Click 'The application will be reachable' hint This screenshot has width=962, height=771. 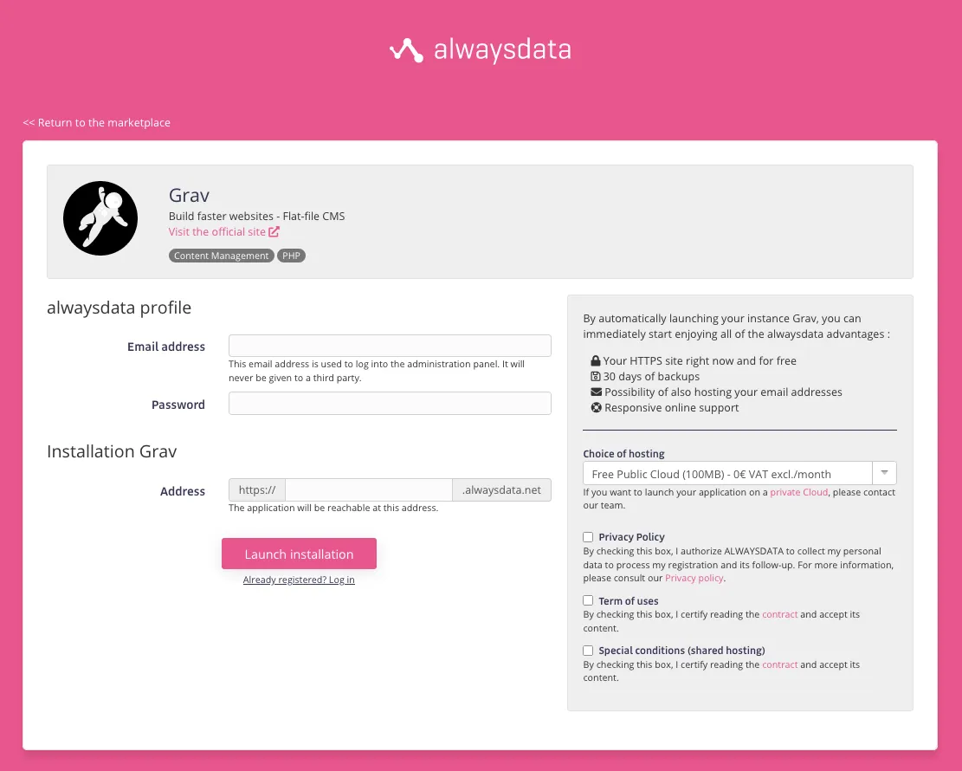click(x=333, y=508)
